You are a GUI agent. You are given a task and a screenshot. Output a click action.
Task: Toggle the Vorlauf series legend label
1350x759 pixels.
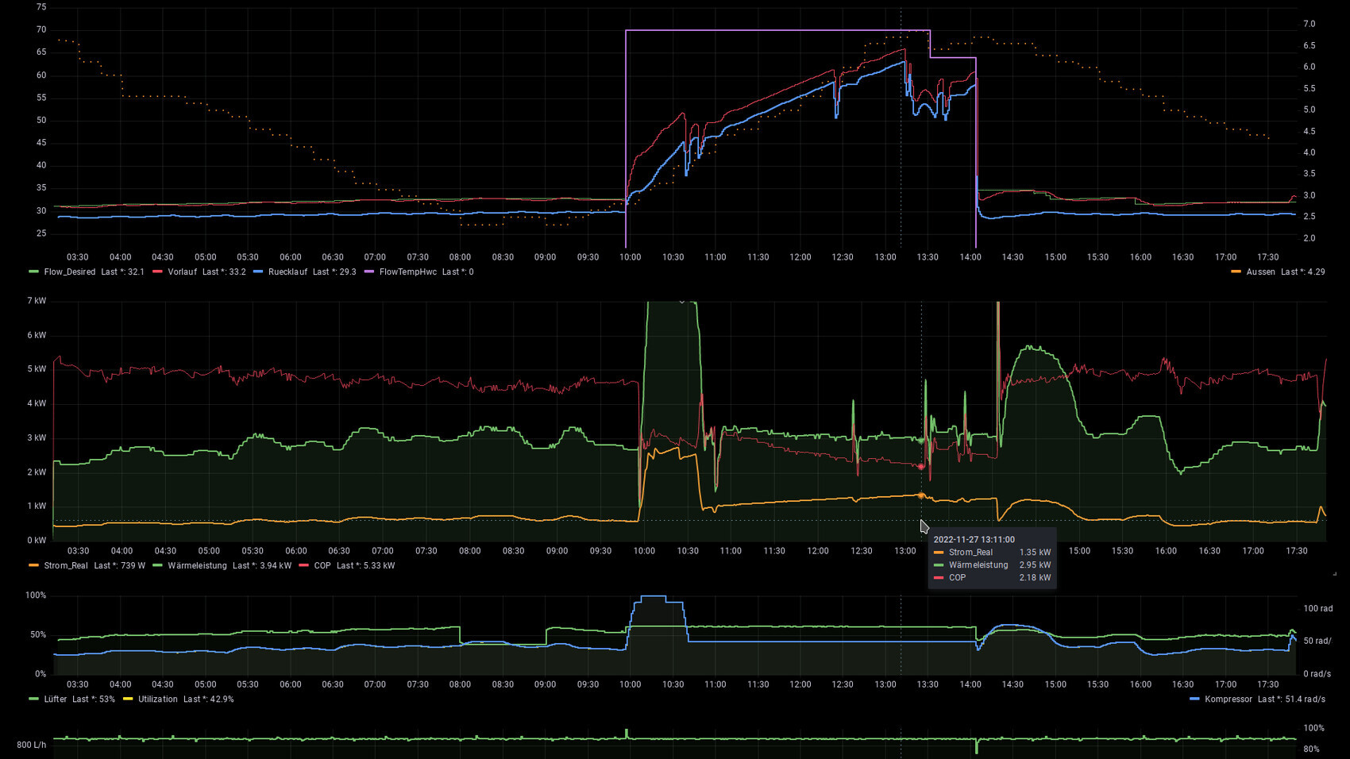click(182, 272)
